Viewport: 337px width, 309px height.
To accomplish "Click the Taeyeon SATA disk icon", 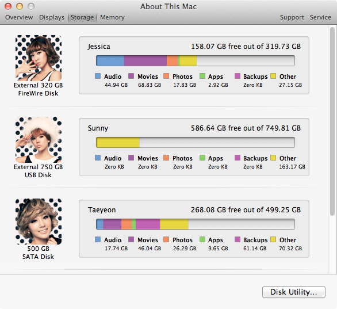I will 39,222.
